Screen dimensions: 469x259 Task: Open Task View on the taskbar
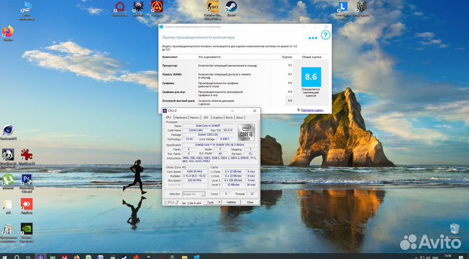tap(29, 256)
